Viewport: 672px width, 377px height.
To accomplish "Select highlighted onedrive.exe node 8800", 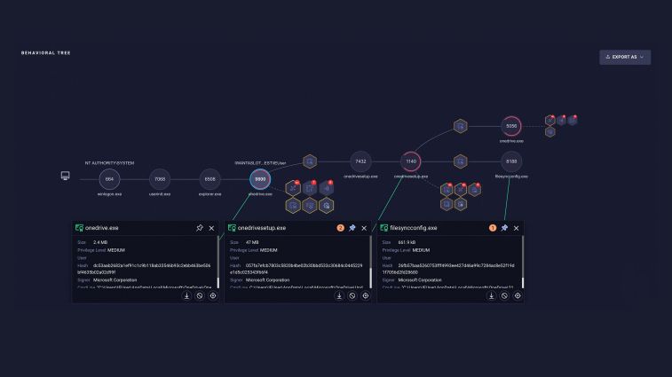I will click(260, 179).
